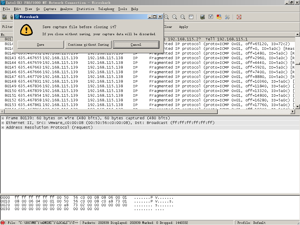Maximize the Wireshark save dialog
The height and width of the screenshot is (225, 300).
(155, 17)
